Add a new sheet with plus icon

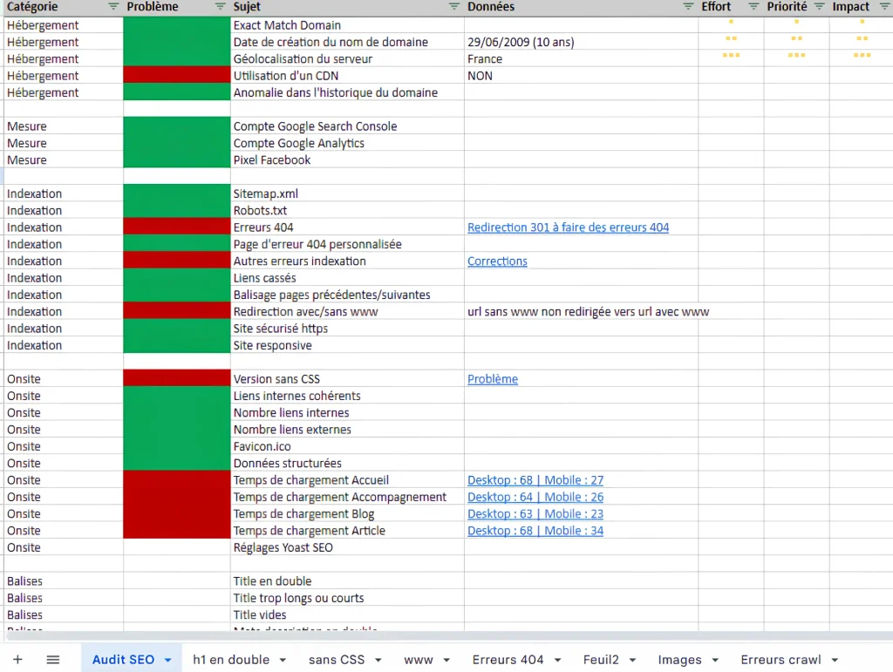[17, 660]
